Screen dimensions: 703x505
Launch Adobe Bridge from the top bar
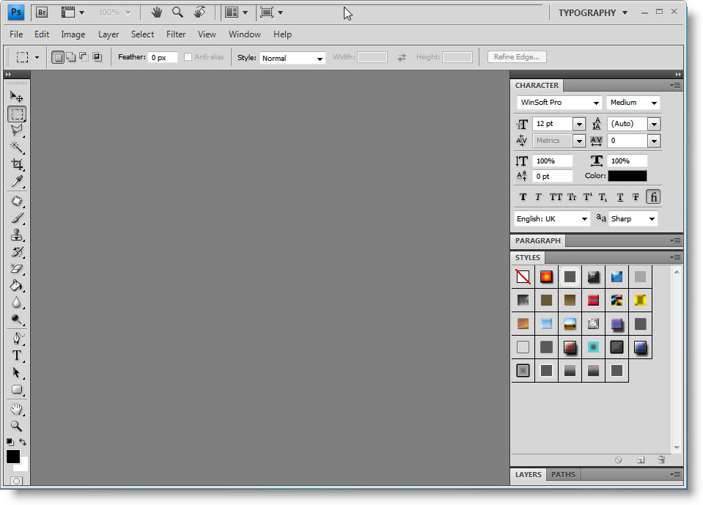tap(42, 12)
